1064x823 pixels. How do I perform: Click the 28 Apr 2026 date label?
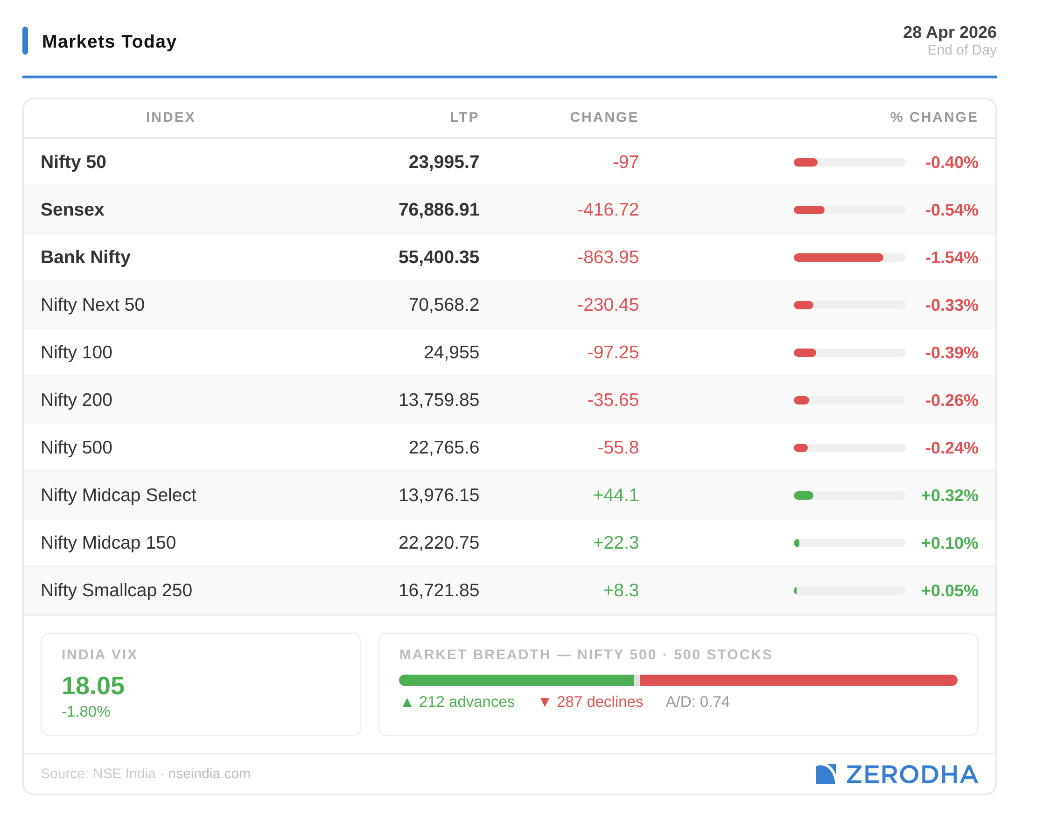(x=949, y=32)
